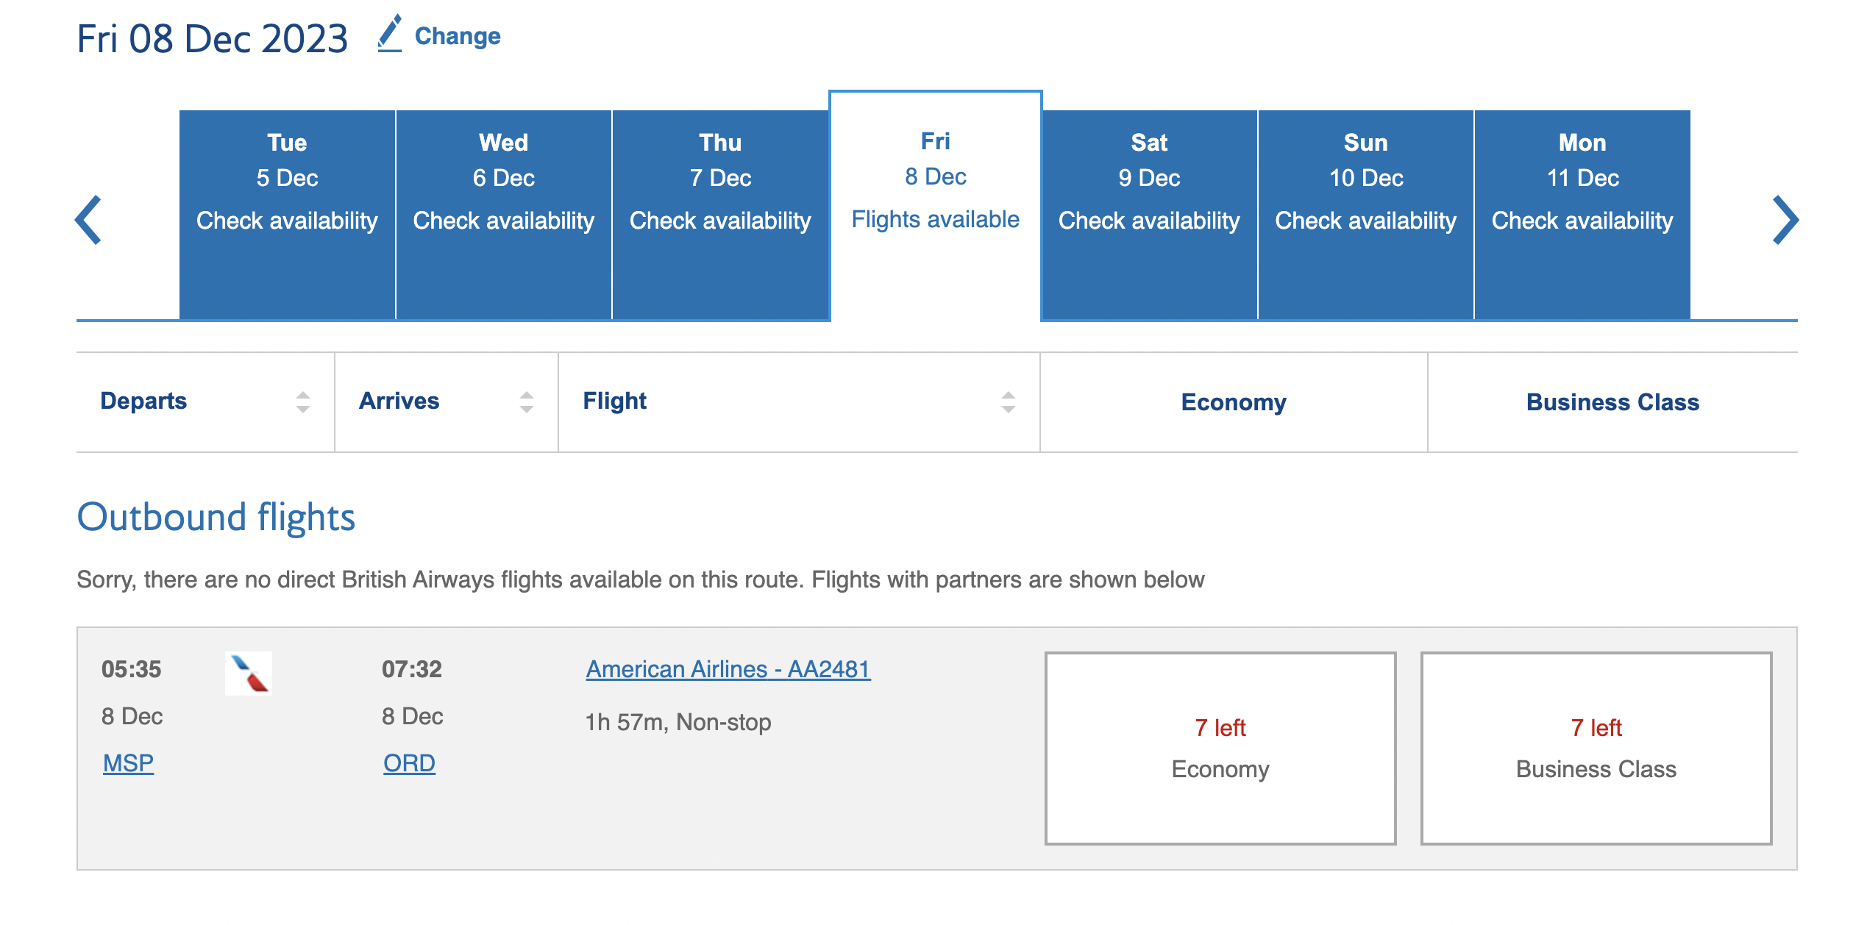Open the MSP airport link
The image size is (1867, 925).
coord(127,763)
